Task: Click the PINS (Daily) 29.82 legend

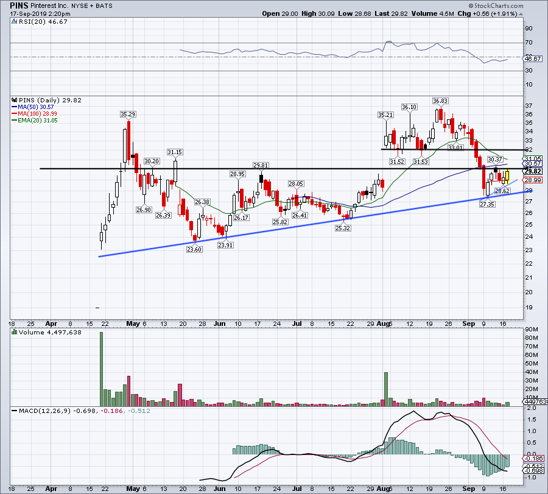Action: [50, 100]
